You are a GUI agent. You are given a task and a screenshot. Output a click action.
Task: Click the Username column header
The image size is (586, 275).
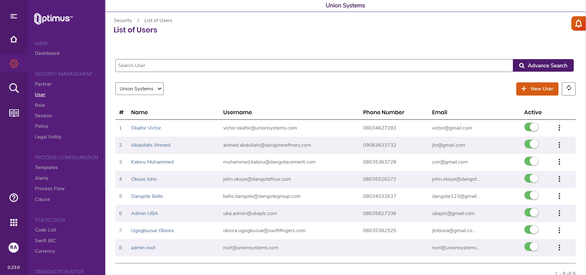pos(237,112)
